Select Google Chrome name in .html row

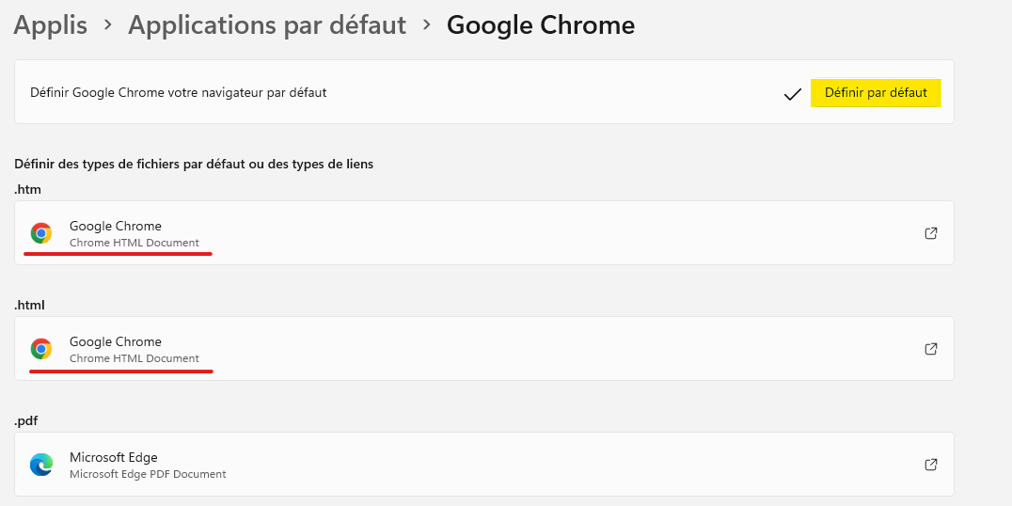click(x=116, y=341)
